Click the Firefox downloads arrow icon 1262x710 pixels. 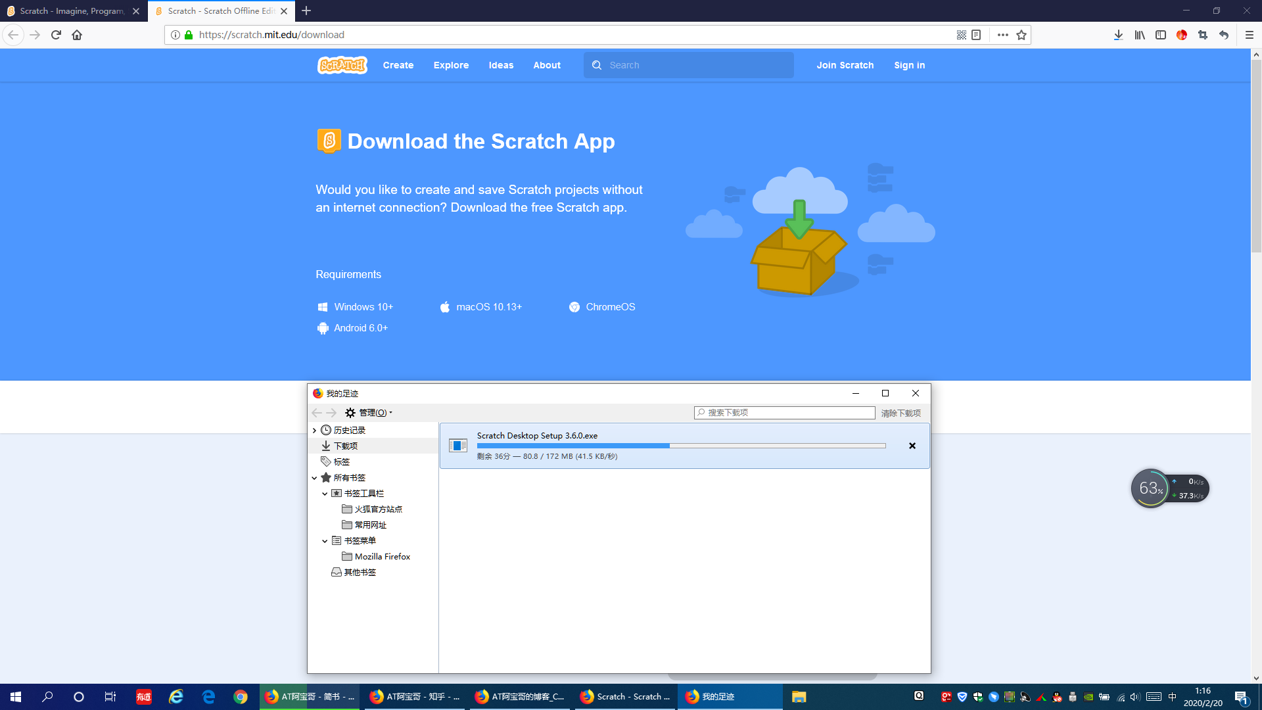pos(1118,35)
